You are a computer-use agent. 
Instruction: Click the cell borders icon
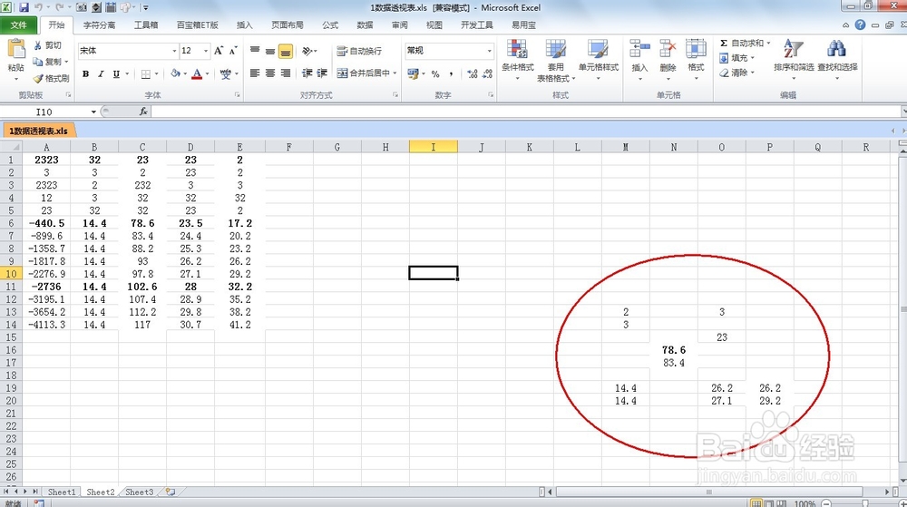146,74
